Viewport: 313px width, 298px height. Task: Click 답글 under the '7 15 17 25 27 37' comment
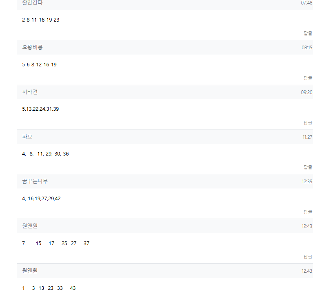click(x=308, y=257)
